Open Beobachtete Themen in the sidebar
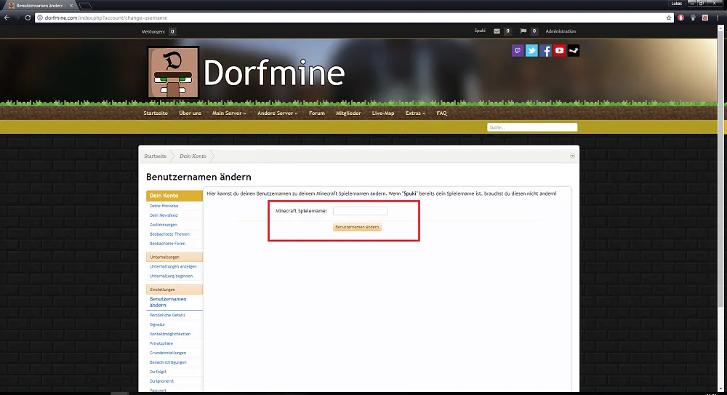 pyautogui.click(x=169, y=234)
